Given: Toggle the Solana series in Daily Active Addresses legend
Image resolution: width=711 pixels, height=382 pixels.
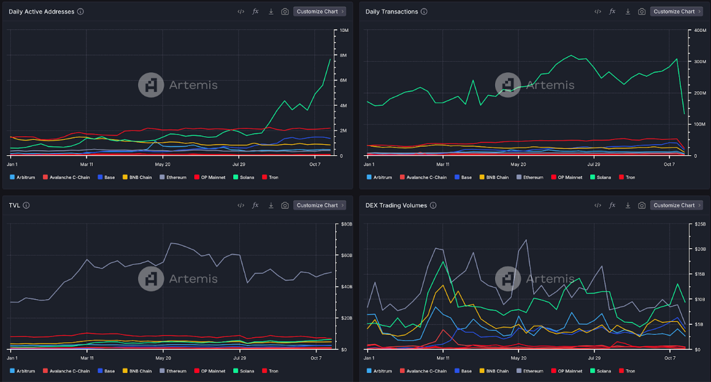Looking at the screenshot, I should (244, 177).
